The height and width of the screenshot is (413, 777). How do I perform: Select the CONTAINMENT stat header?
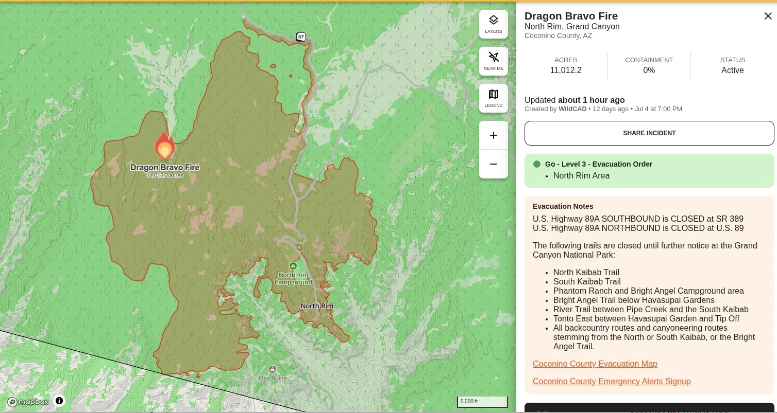pos(649,60)
